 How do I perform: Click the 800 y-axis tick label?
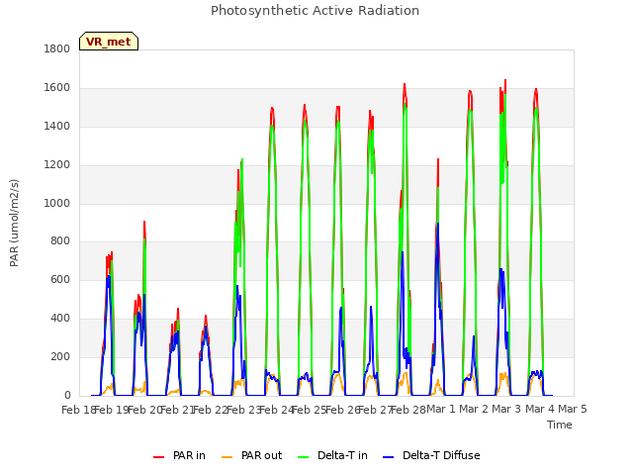tap(59, 241)
